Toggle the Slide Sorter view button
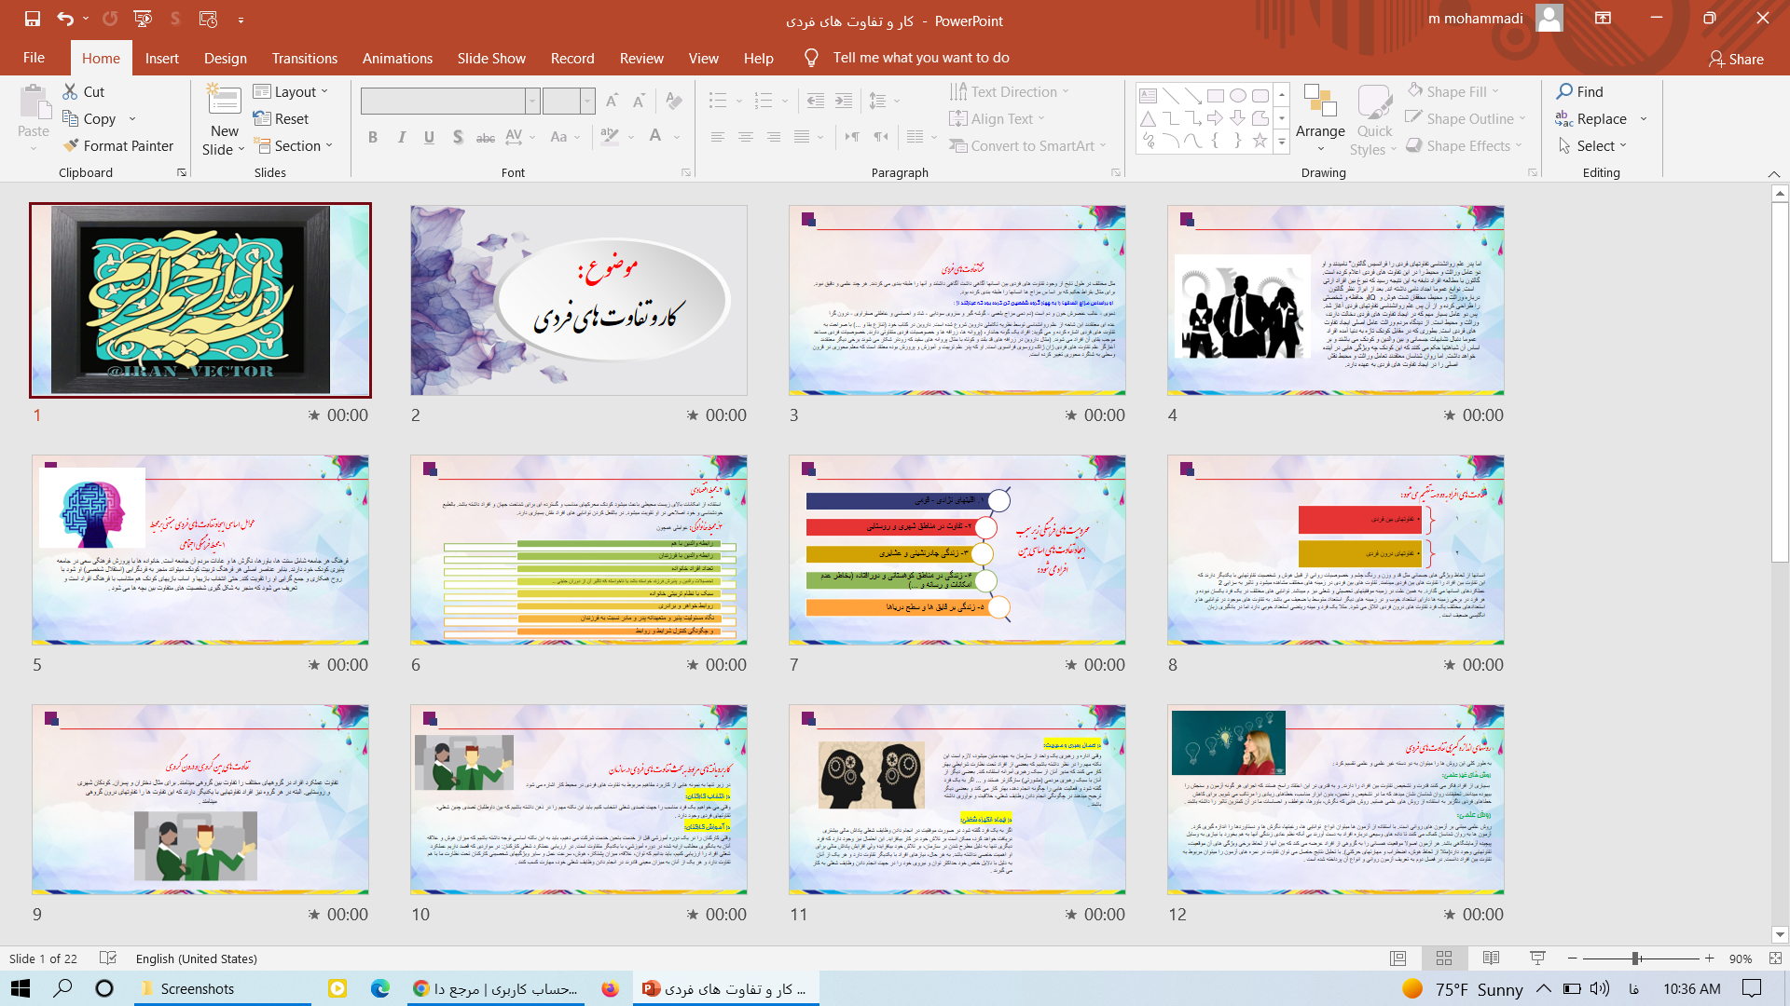 point(1444,958)
